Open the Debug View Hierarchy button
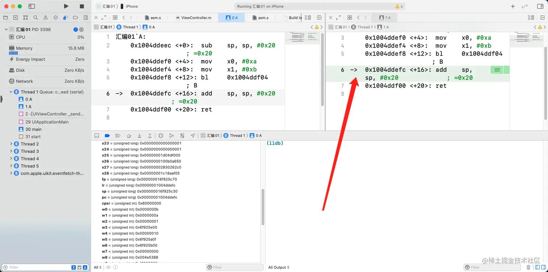This screenshot has height=272, width=548. point(161,135)
